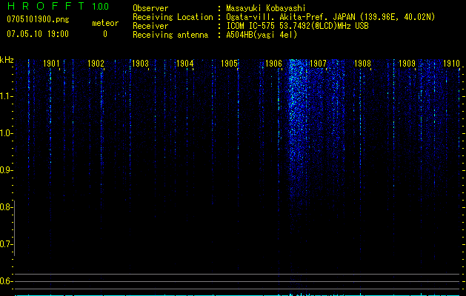This screenshot has width=466, height=296.
Task: Click the 1909 time marker
Action: [407, 64]
